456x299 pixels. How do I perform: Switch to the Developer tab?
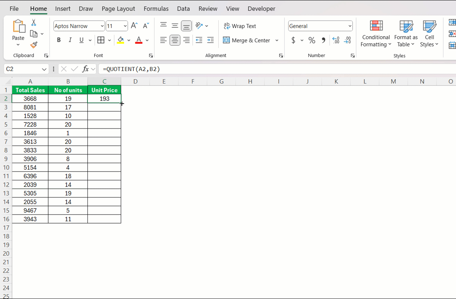point(261,9)
